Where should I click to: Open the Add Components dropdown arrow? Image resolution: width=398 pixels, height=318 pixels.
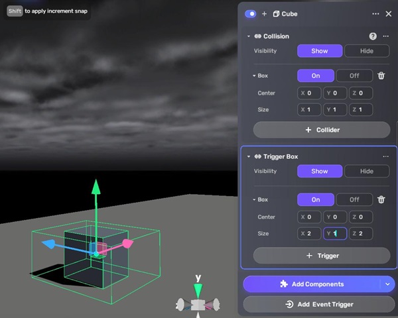(388, 284)
